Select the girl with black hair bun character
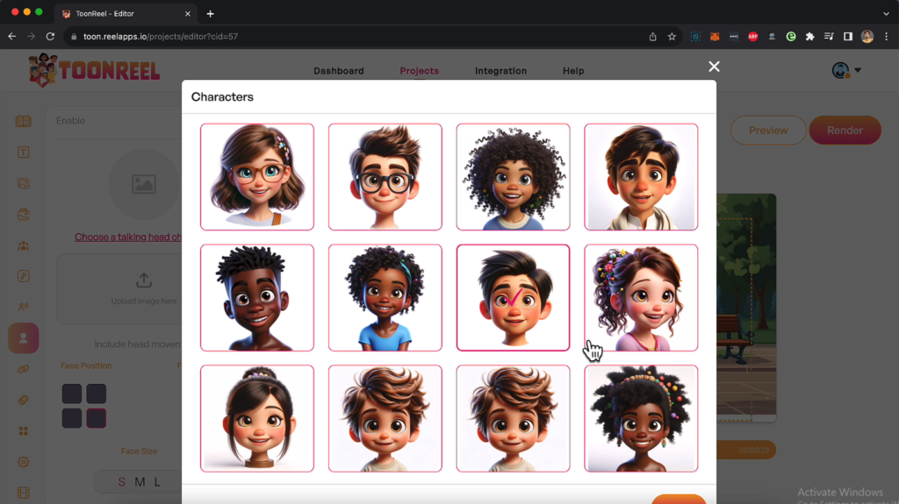The width and height of the screenshot is (899, 504). (x=257, y=419)
